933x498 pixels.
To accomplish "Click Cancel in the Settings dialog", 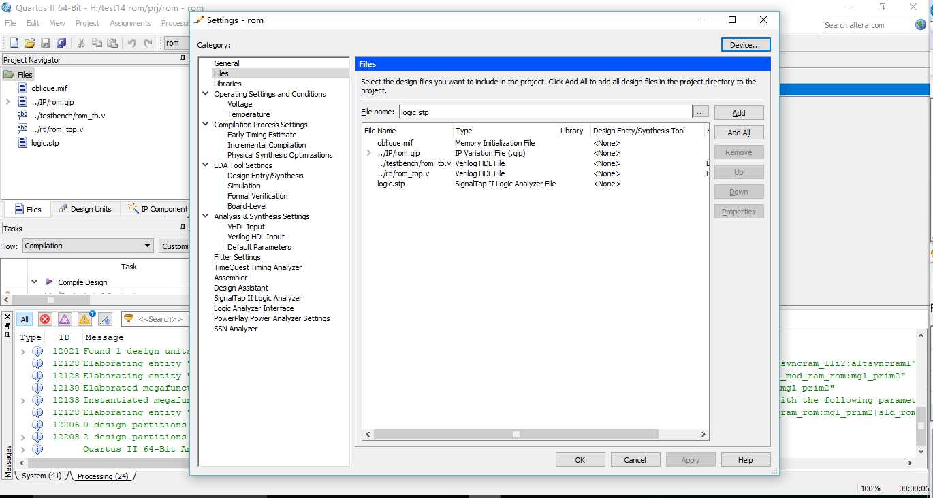I will pos(635,460).
